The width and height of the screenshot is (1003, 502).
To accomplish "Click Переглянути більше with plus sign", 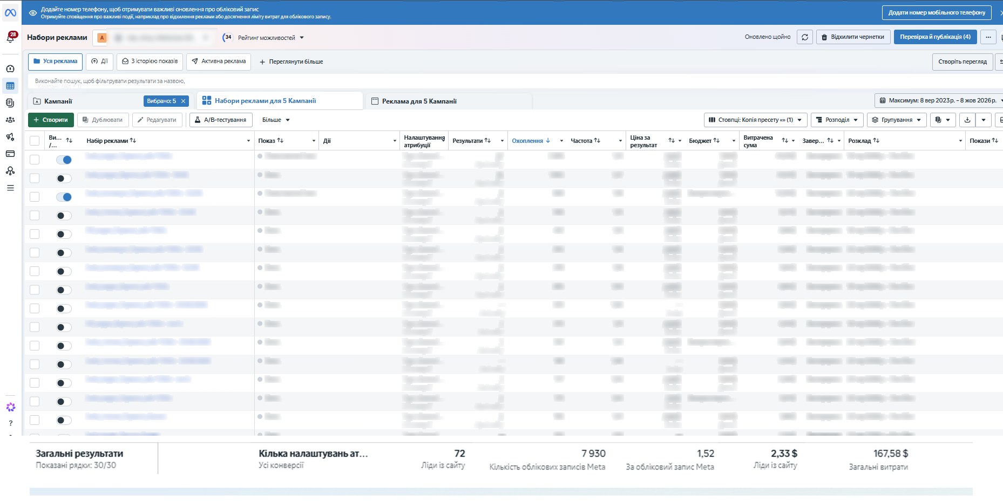I will (292, 62).
